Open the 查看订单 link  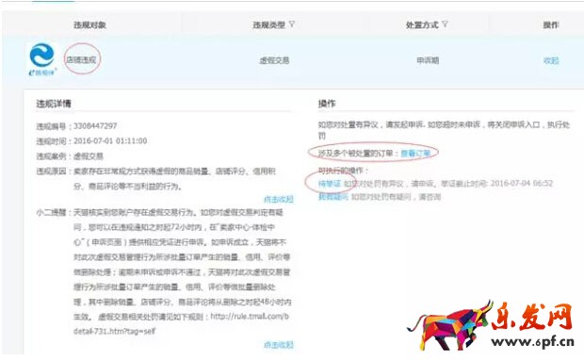point(415,153)
